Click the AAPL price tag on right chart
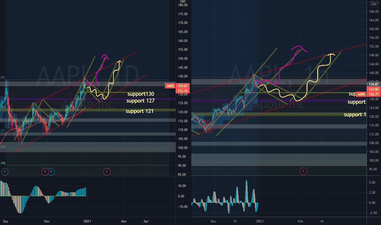 point(361,94)
